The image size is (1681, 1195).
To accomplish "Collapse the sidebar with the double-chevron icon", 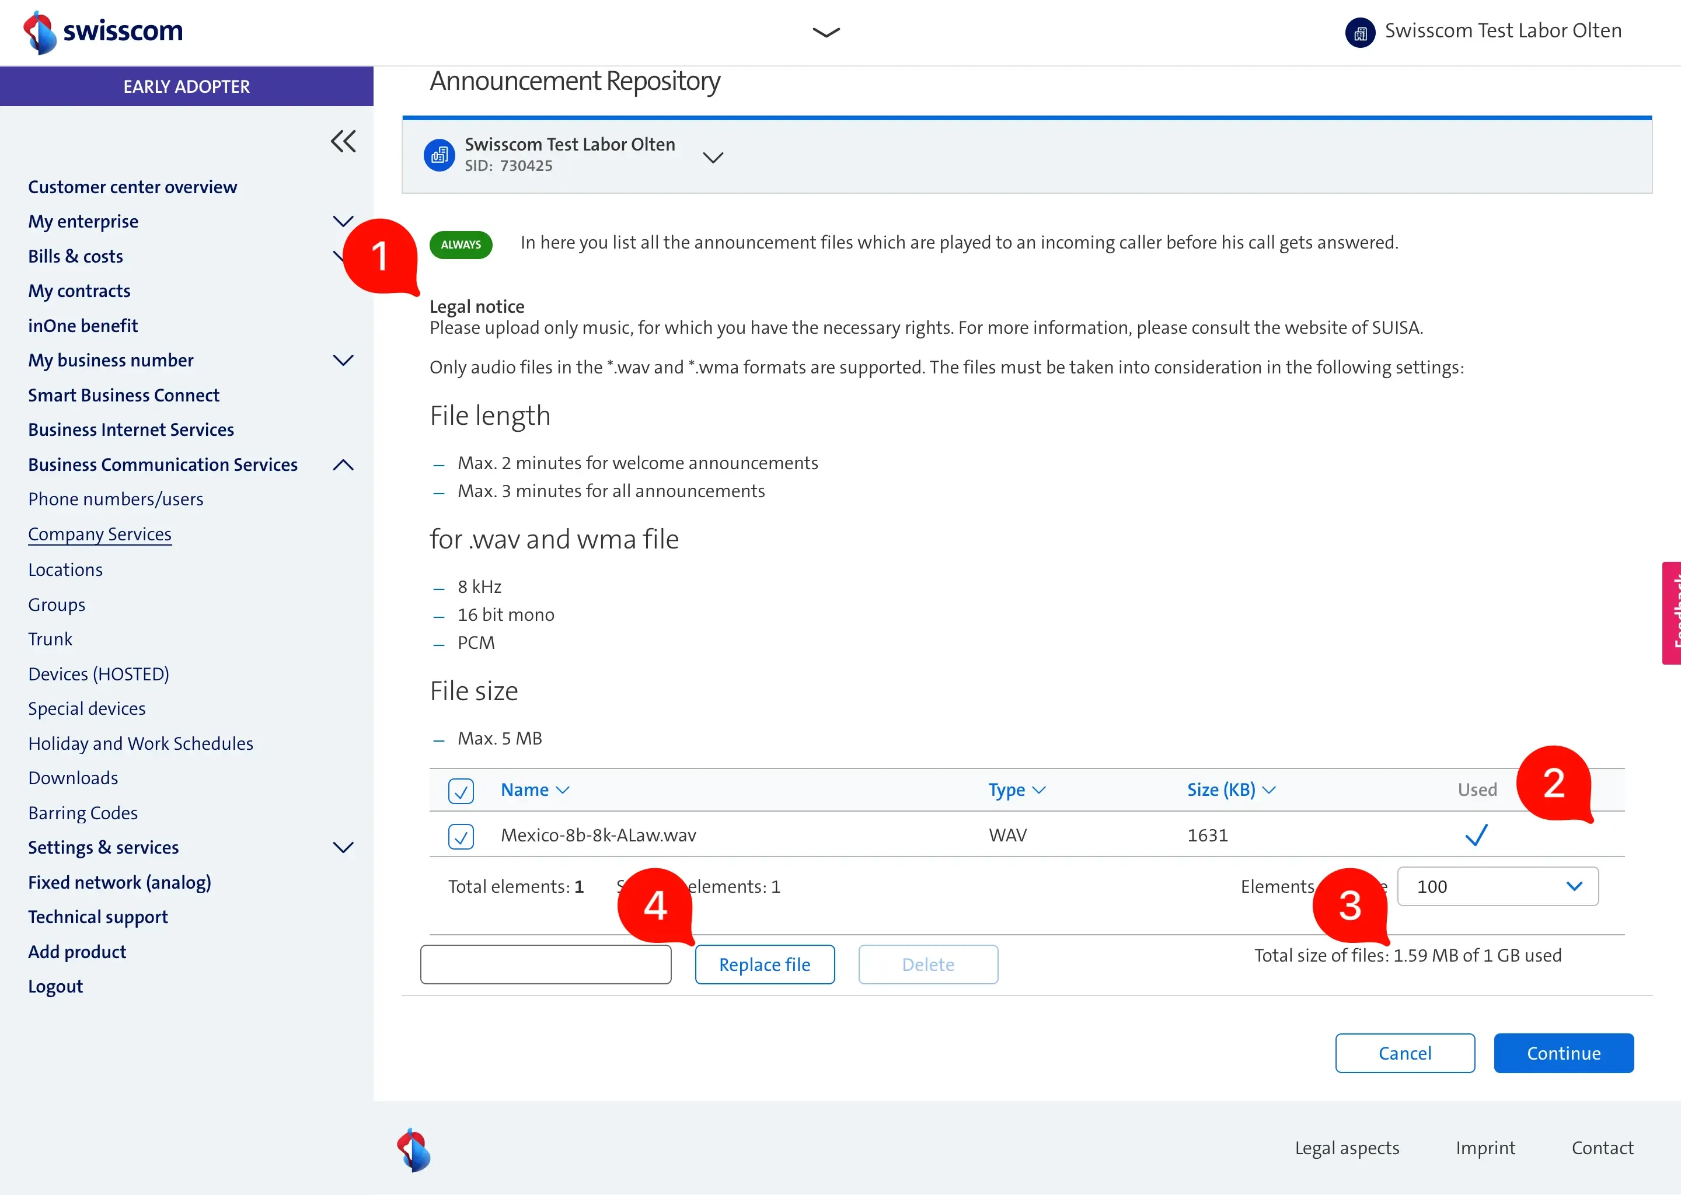I will (x=343, y=141).
